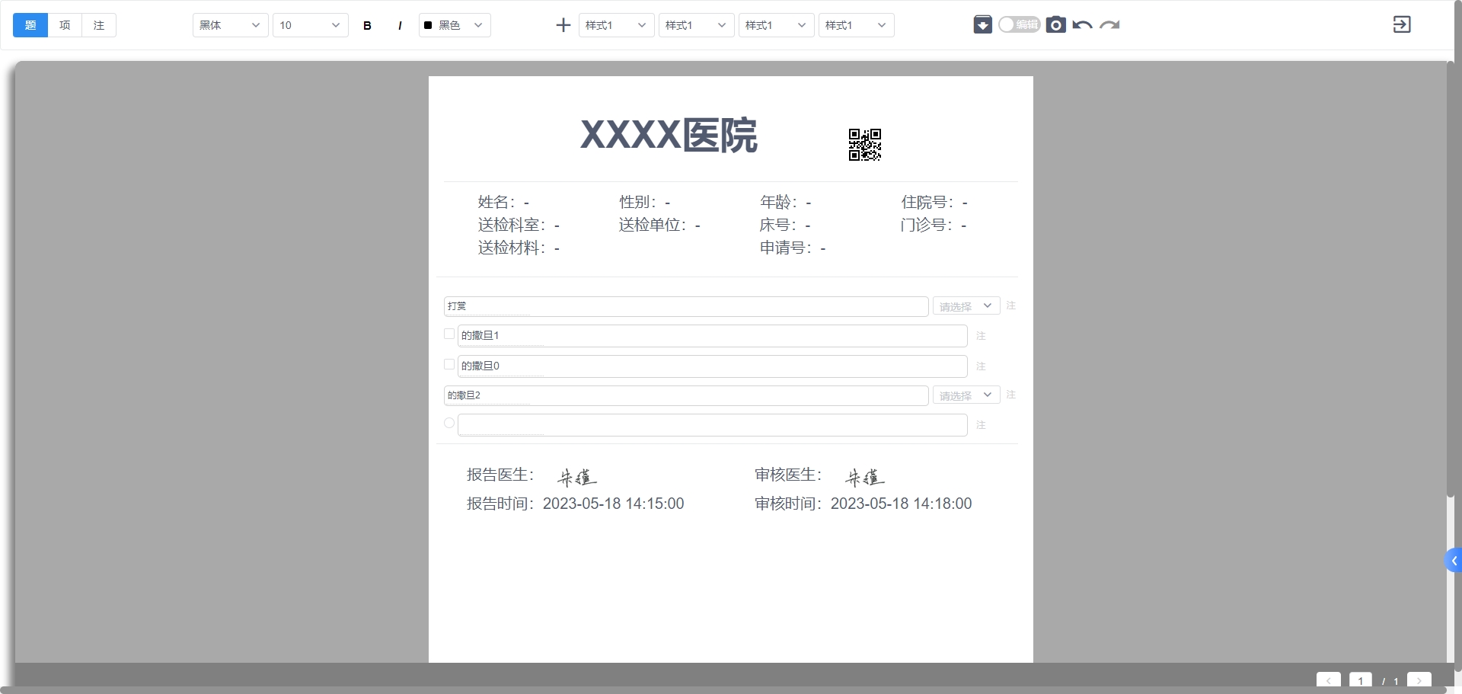
Task: Click 注 next to 的撒旦2 row
Action: (x=1011, y=395)
